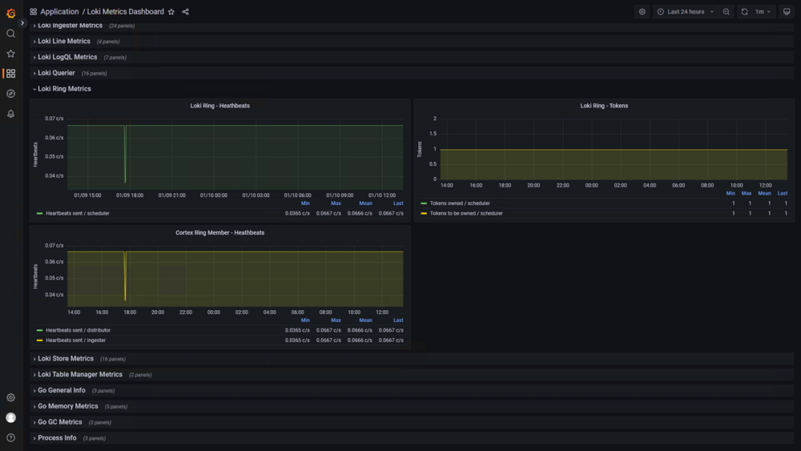Screen dimensions: 801x451
Task: Expand the Process Info row
Action: [57, 437]
